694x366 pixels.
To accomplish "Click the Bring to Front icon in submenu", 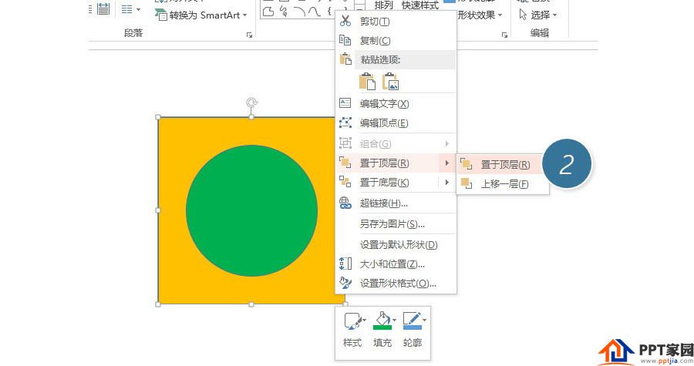I will [467, 164].
